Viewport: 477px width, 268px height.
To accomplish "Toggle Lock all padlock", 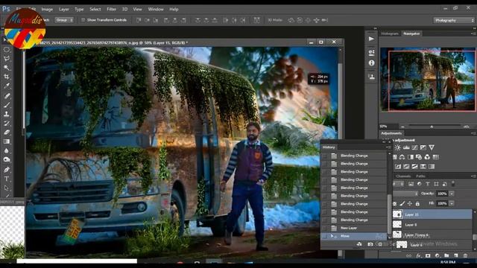I will (417, 203).
